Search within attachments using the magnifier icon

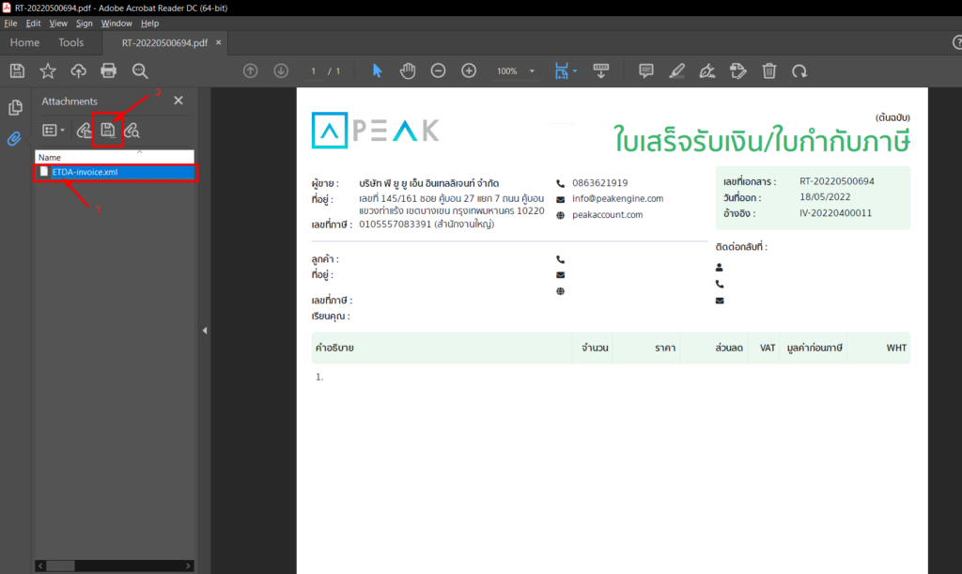[132, 131]
